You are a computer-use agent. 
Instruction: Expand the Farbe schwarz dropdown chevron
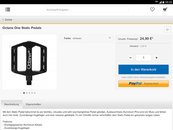[109, 38]
